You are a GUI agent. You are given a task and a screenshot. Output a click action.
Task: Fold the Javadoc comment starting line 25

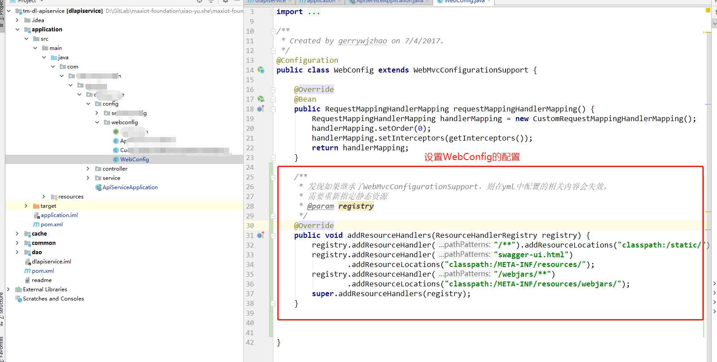pos(273,177)
